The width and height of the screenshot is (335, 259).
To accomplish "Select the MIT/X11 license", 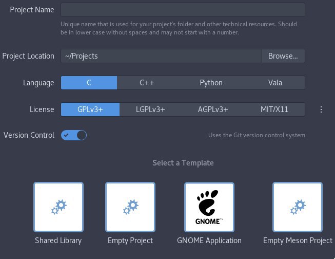I will (x=275, y=109).
